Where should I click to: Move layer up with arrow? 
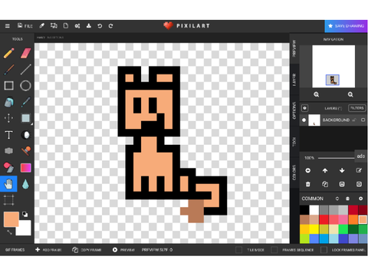(x=325, y=170)
